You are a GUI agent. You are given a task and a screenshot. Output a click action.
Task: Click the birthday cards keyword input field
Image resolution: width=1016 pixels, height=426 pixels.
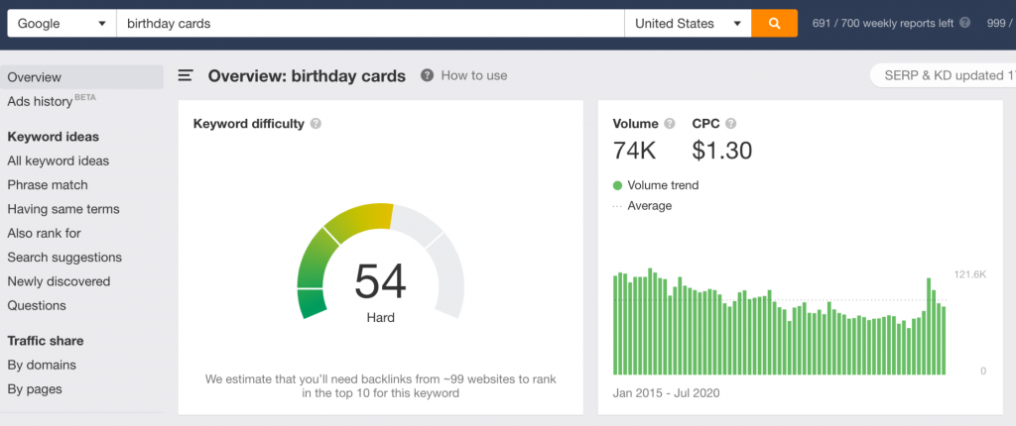pos(370,24)
